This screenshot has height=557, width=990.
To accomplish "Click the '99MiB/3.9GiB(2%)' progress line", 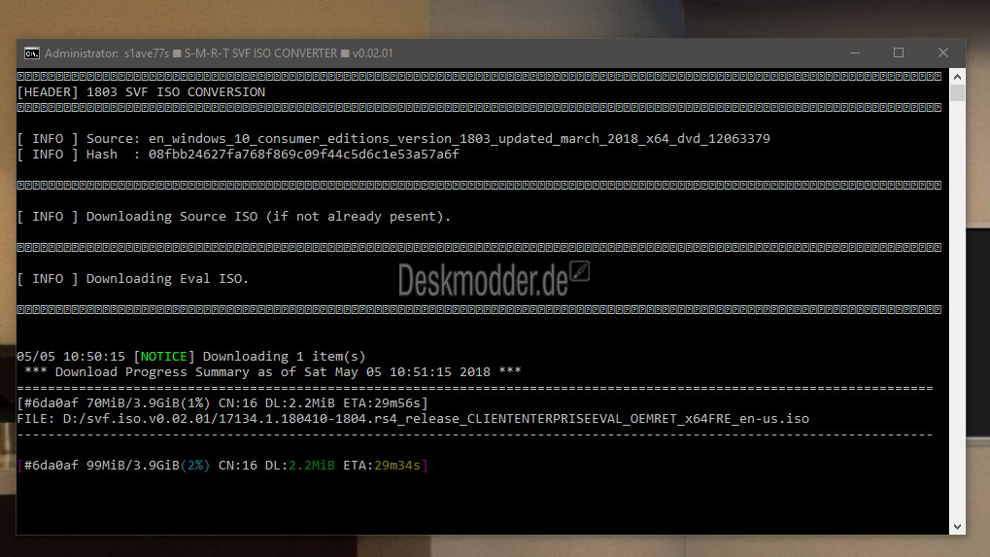I will (x=222, y=466).
